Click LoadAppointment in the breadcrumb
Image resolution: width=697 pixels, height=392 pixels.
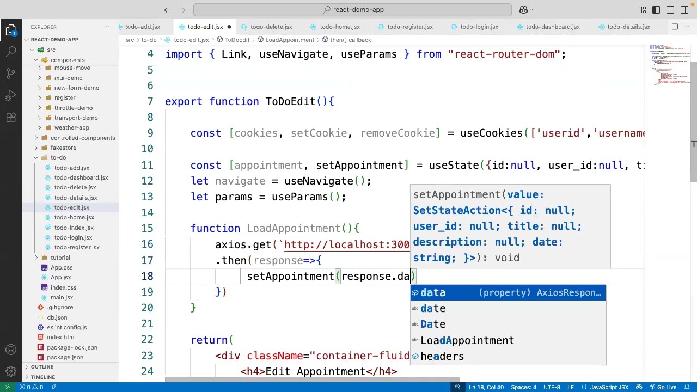(x=290, y=40)
